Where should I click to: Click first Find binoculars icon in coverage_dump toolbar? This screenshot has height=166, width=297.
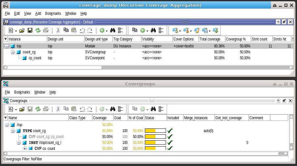(113, 30)
